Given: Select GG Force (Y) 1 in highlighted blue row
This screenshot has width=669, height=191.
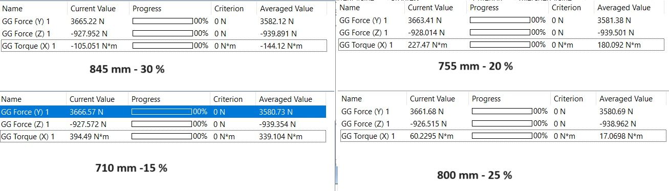Looking at the screenshot, I should pos(26,112).
